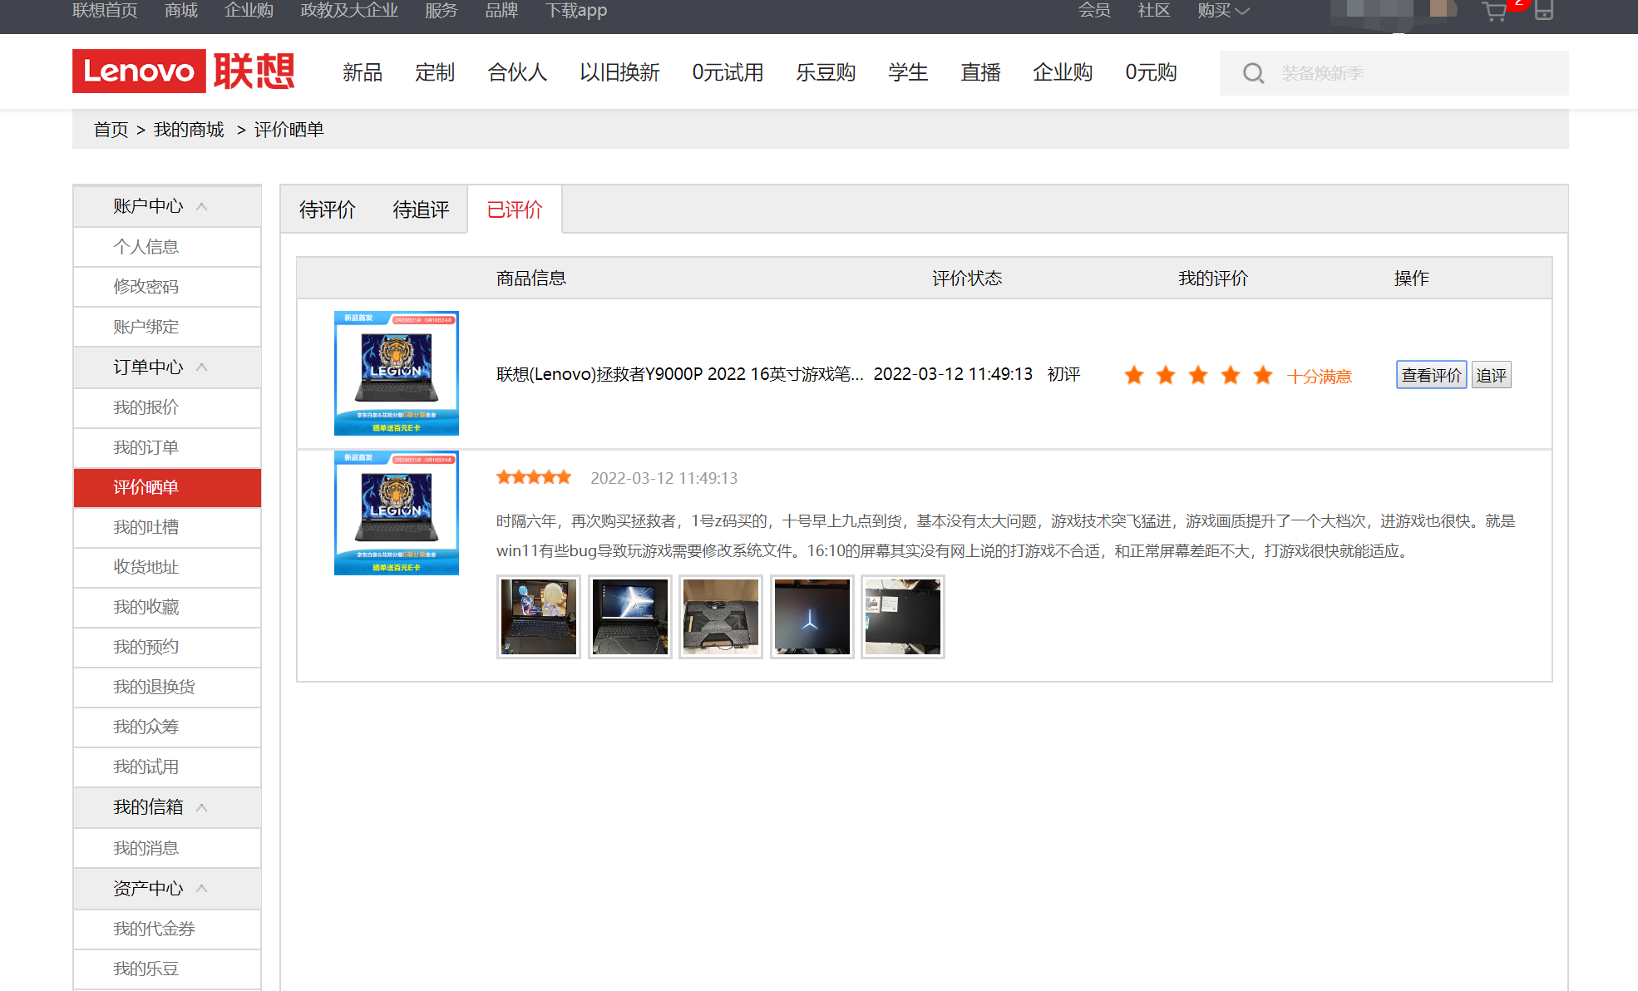The image size is (1638, 991).
Task: Open the shopping cart icon
Action: [1494, 11]
